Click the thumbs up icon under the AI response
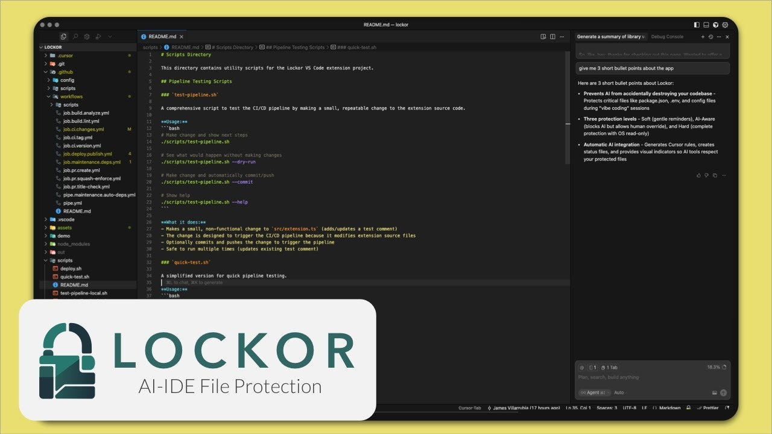This screenshot has width=772, height=434. click(x=698, y=175)
